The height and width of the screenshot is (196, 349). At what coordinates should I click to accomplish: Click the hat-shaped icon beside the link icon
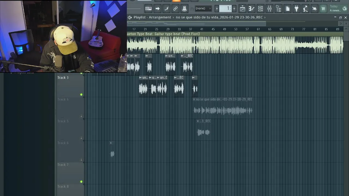tap(184, 8)
